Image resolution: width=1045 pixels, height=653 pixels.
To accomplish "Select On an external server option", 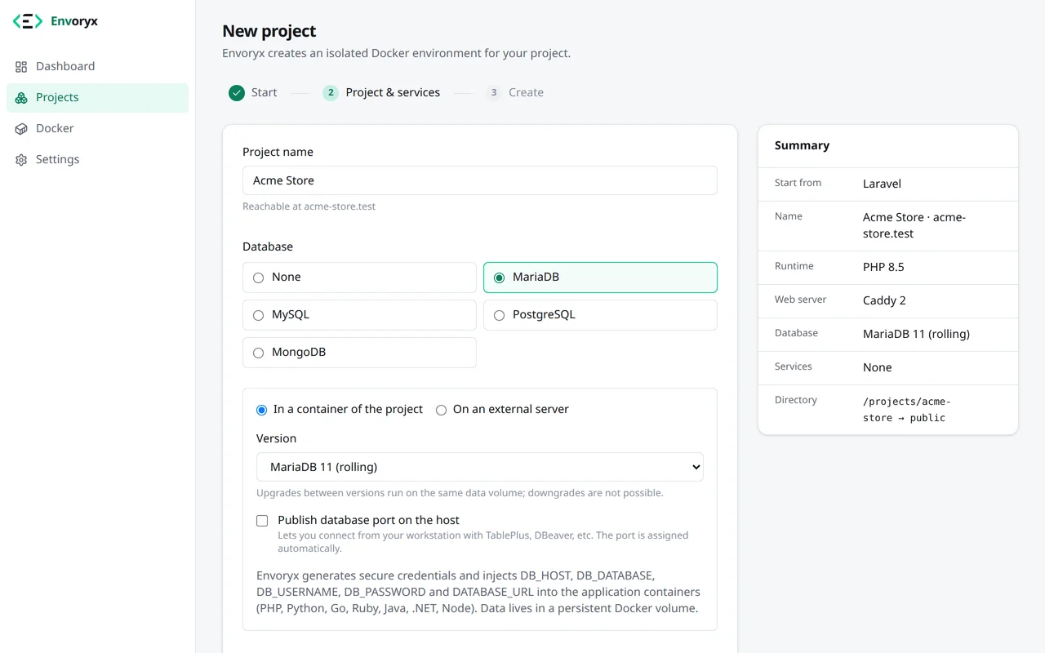I will [502, 410].
